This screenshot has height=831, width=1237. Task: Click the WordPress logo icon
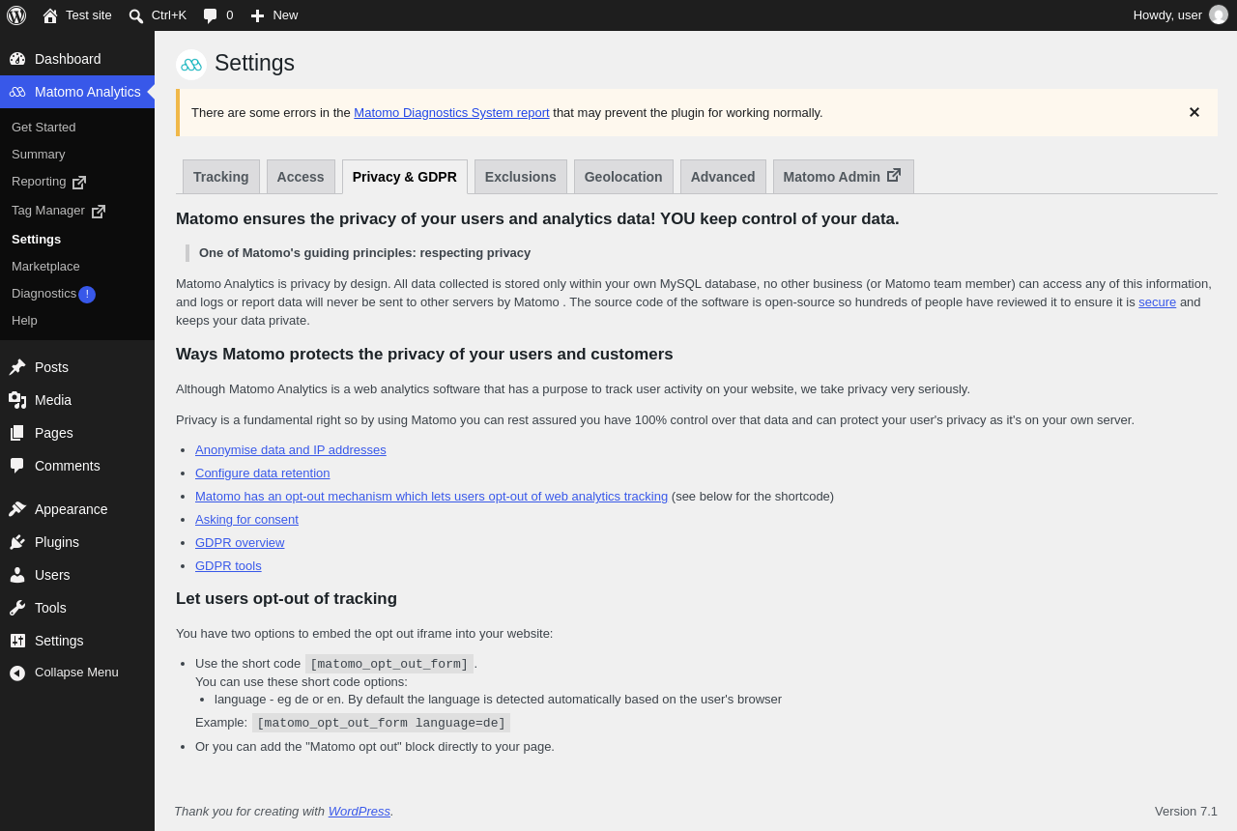[x=16, y=15]
